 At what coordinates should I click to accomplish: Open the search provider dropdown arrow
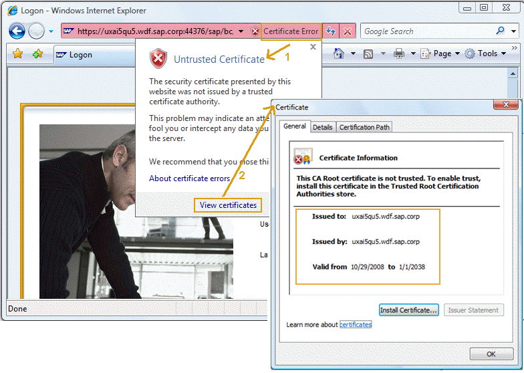coord(513,31)
